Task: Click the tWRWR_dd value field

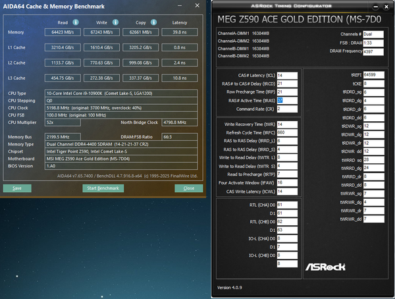Action: [374, 219]
